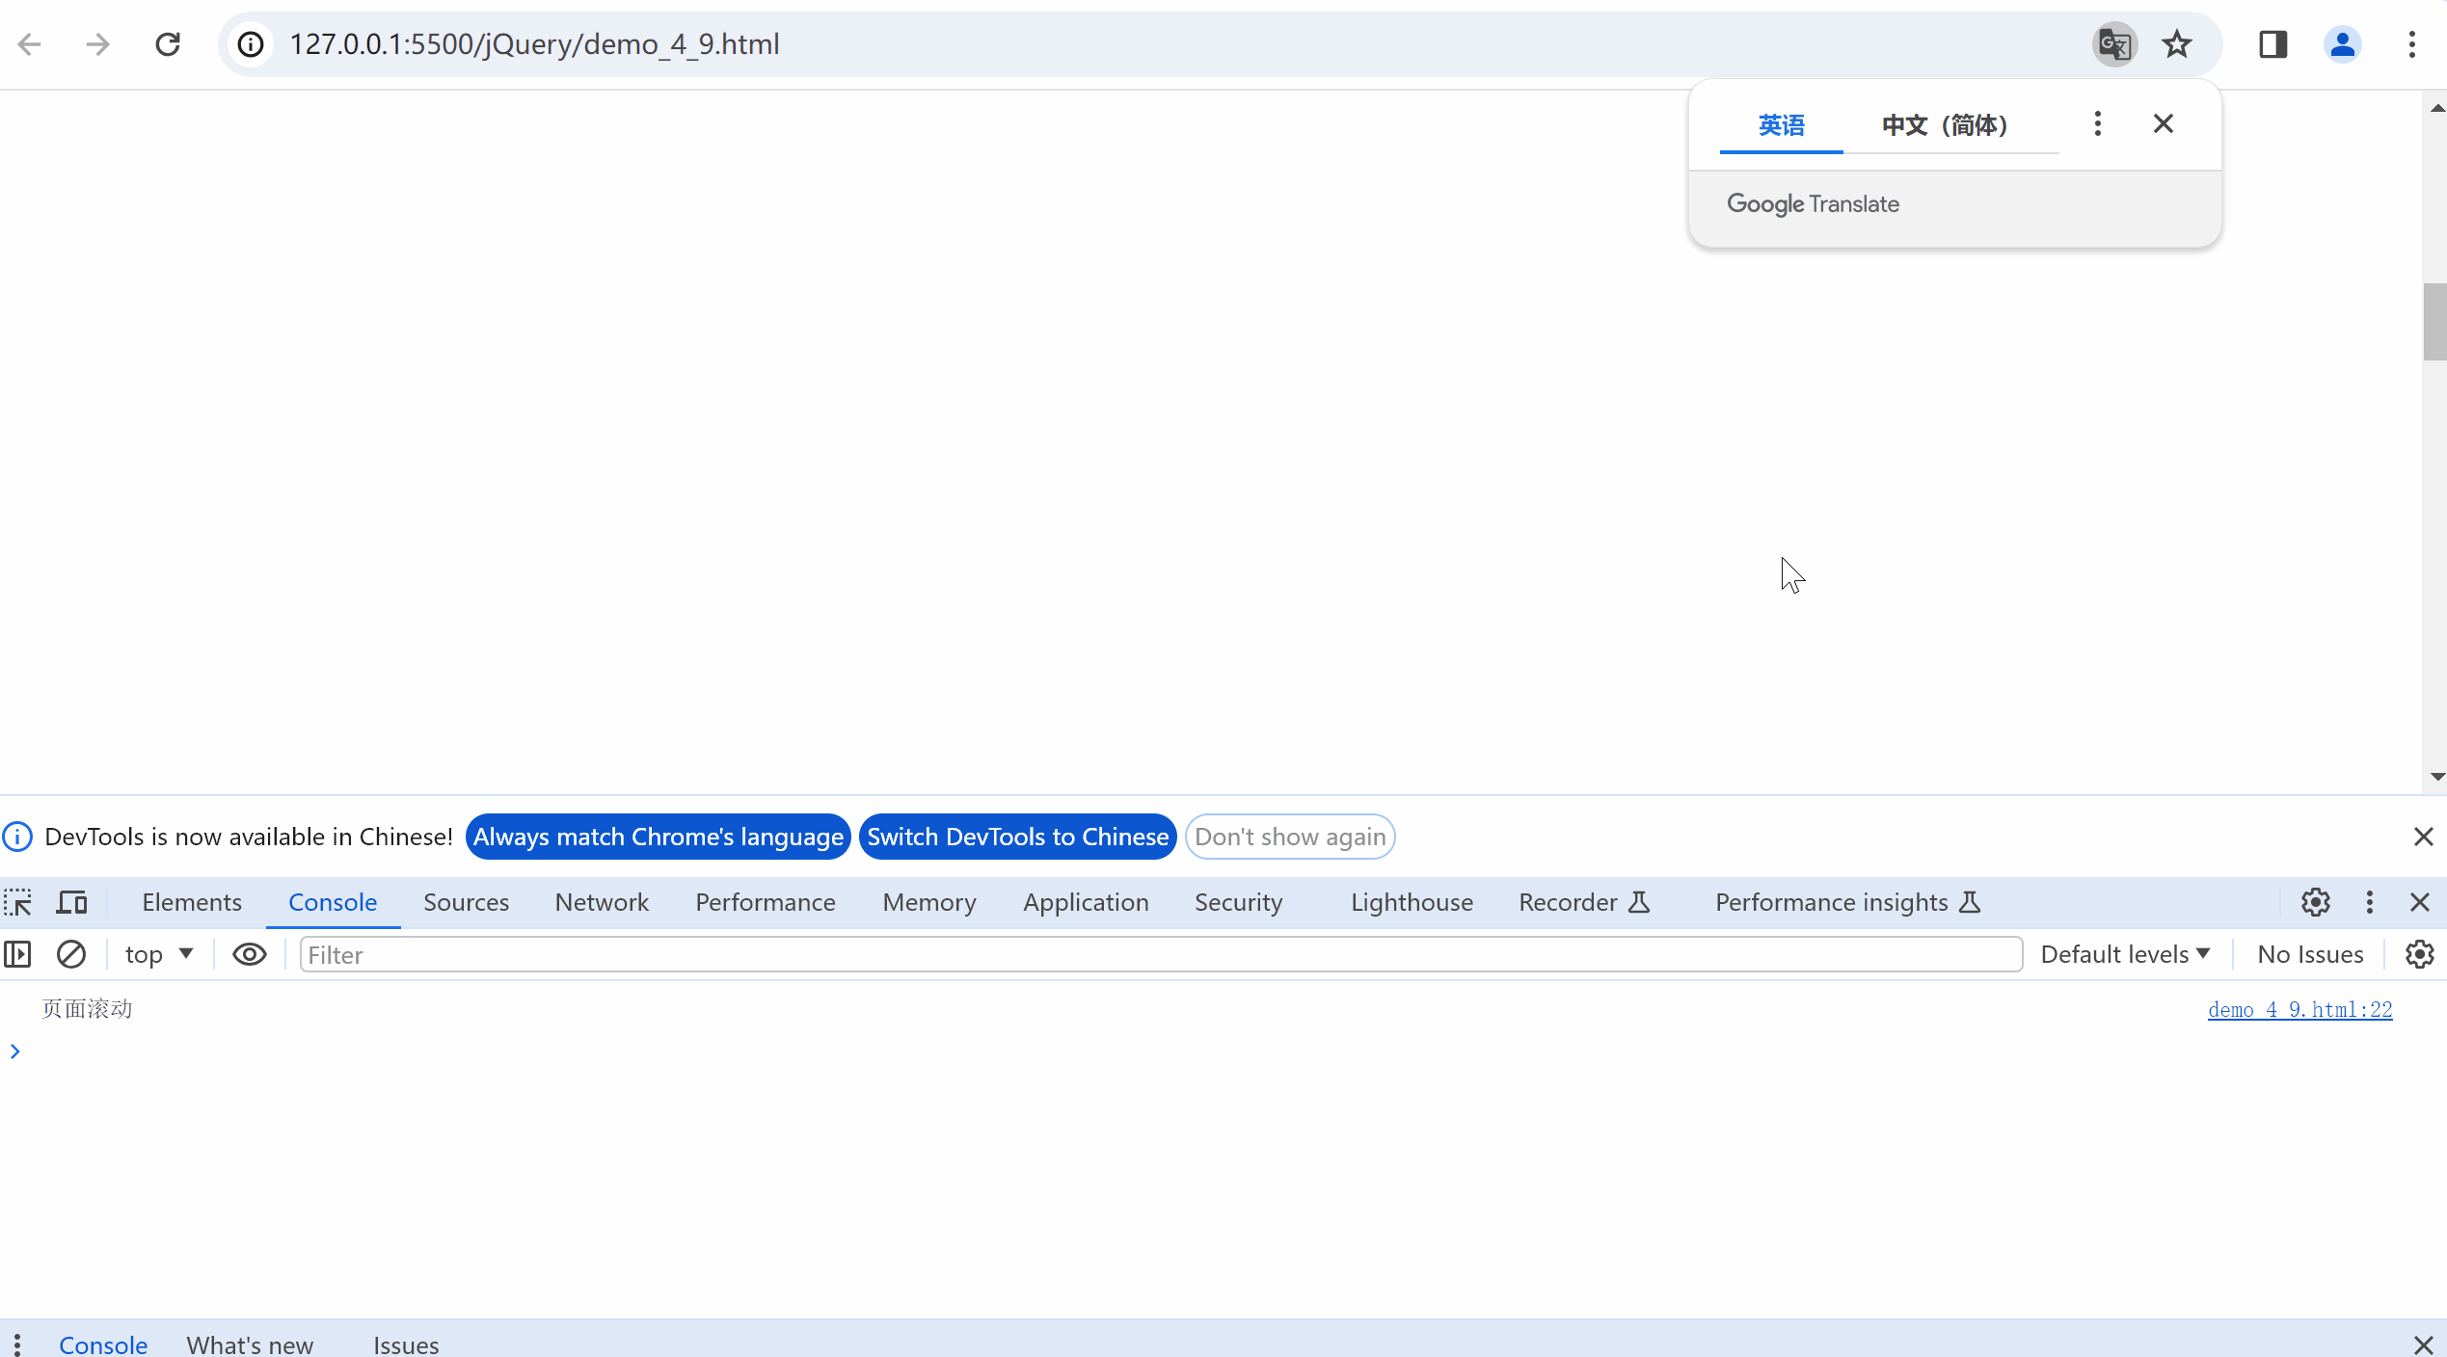Open console settings gear icon
Image resolution: width=2447 pixels, height=1357 pixels.
pos(2419,955)
